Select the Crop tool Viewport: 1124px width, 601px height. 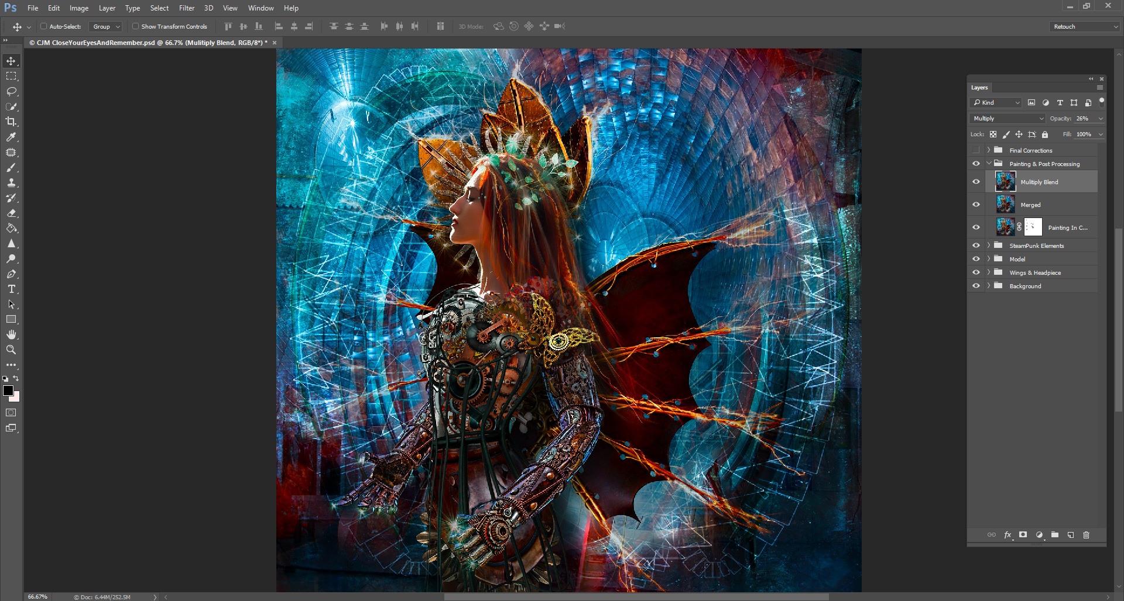point(11,122)
